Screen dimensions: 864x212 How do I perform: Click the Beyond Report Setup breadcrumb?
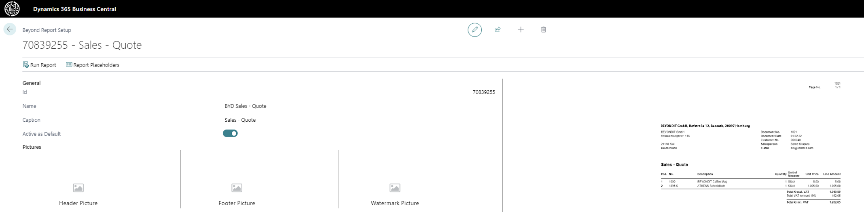(47, 30)
